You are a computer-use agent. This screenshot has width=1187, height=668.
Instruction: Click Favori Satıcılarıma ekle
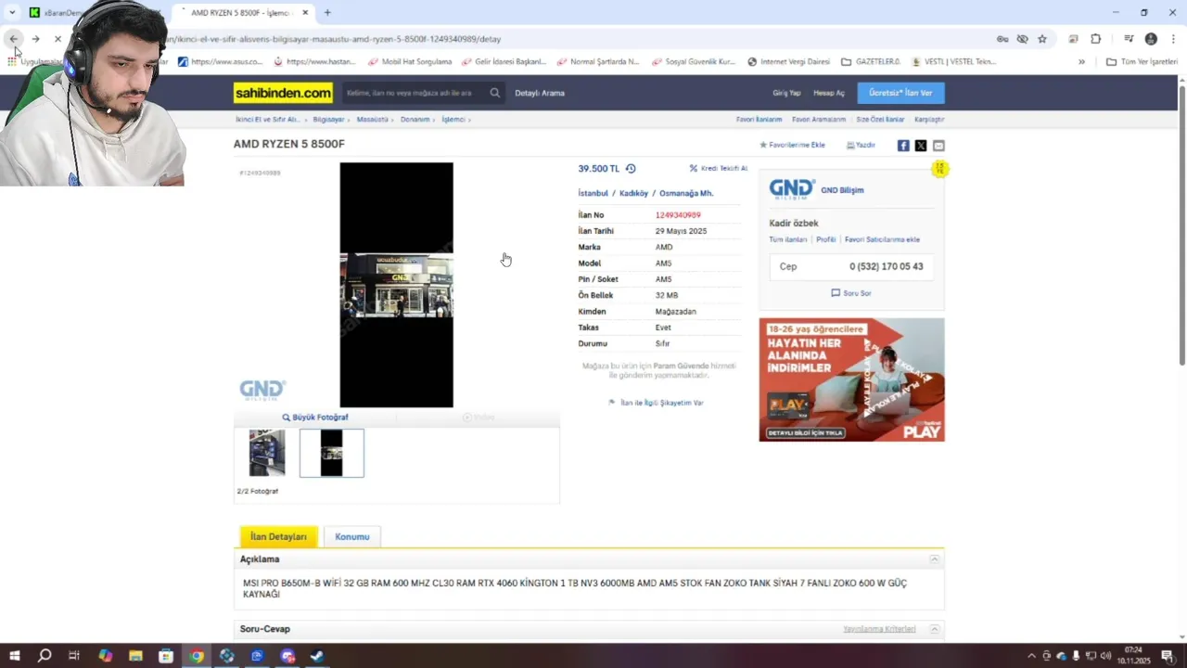[882, 239]
